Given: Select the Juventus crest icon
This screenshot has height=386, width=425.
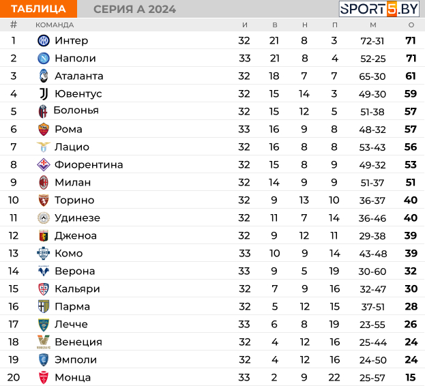Looking at the screenshot, I should tap(44, 93).
